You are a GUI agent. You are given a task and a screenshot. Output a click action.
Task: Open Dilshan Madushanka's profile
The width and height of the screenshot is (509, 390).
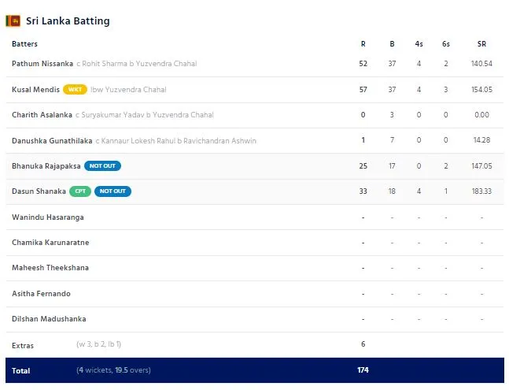tap(49, 319)
